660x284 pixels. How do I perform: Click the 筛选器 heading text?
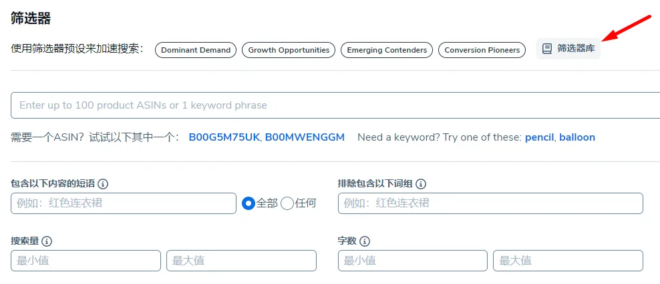(31, 19)
